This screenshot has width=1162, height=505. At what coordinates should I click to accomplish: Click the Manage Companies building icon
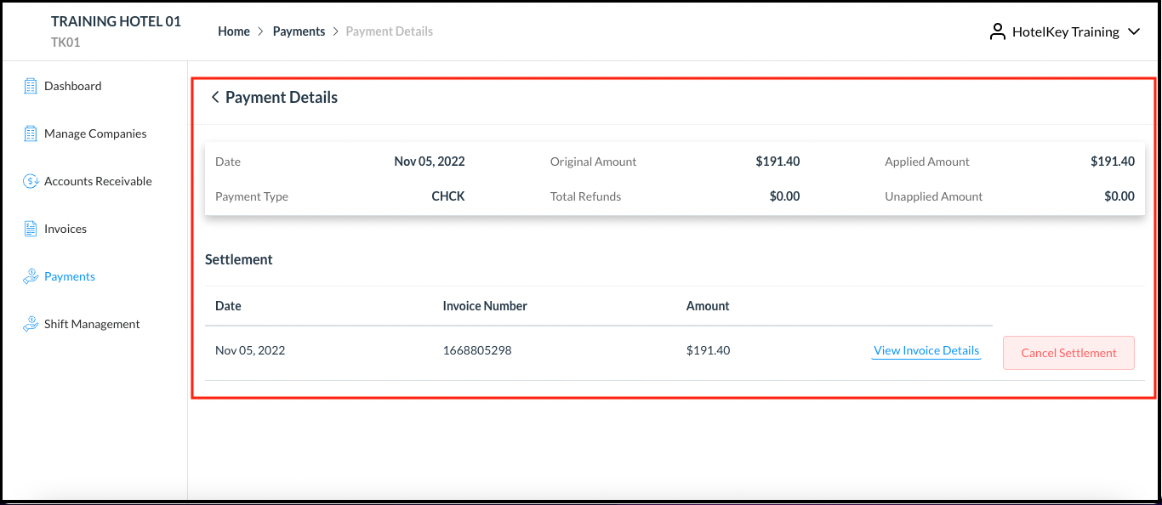tap(31, 133)
